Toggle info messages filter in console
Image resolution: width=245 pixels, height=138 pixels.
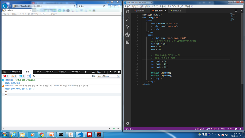point(22,76)
